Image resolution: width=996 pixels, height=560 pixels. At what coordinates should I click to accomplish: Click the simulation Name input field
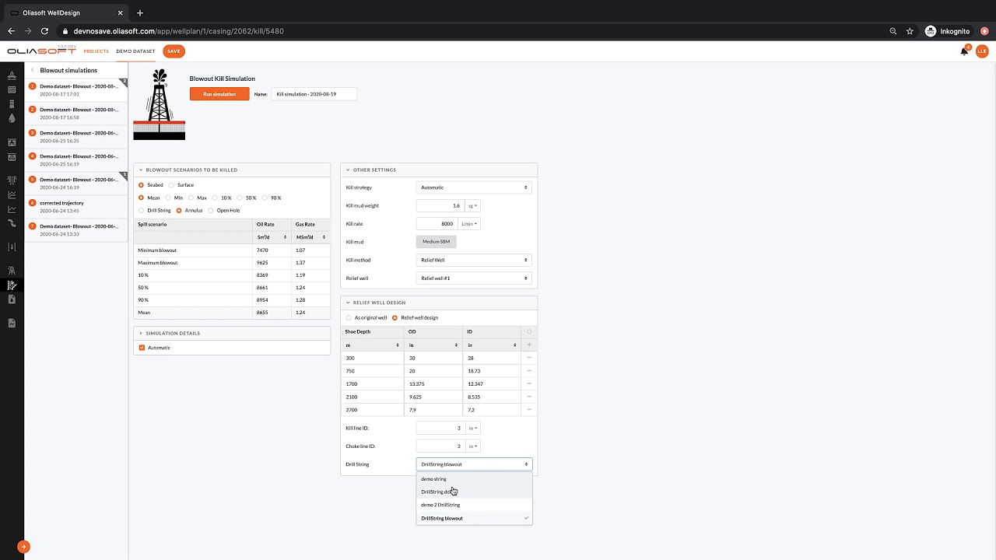[x=314, y=94]
